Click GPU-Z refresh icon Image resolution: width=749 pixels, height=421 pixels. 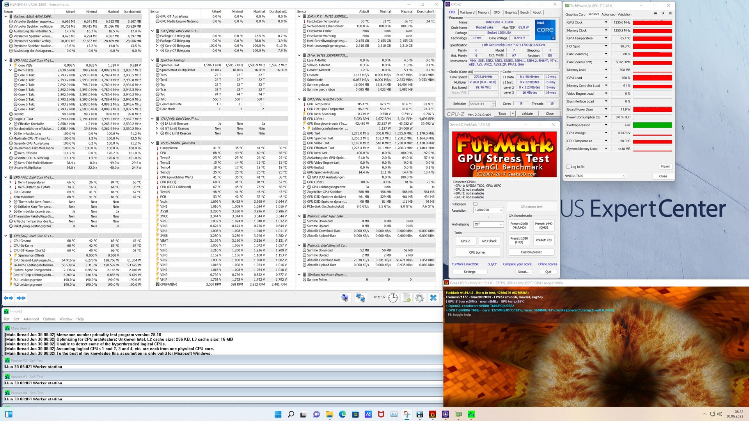[663, 14]
